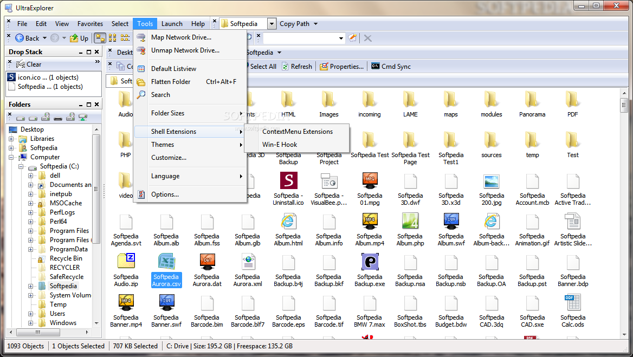Screen dimensions: 633x357
Task: Click second drive icon in Folders toolbar
Action: click(x=33, y=118)
